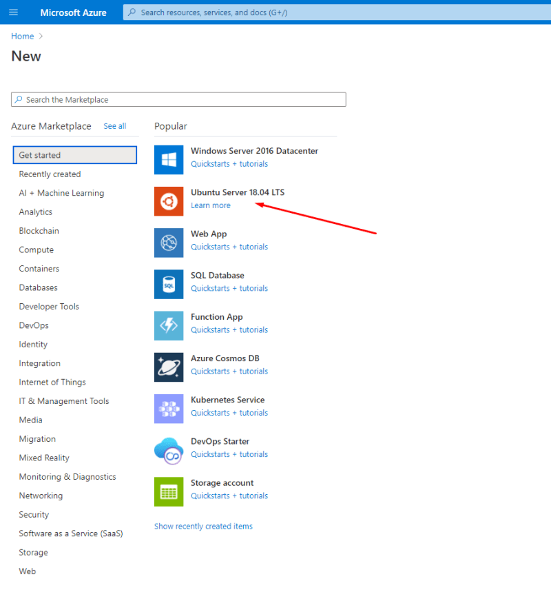
Task: Click the Web App globe icon
Action: coord(169,243)
